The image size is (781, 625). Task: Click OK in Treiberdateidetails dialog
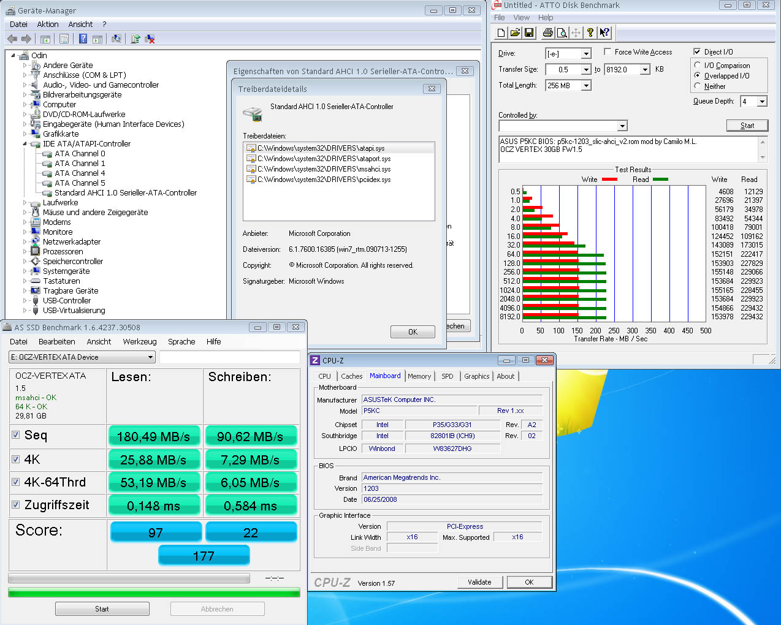pyautogui.click(x=413, y=332)
